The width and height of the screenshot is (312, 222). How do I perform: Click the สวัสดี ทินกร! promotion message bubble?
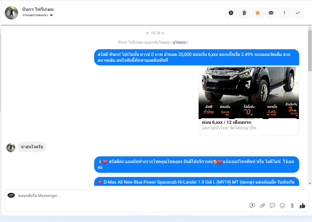coord(197,57)
